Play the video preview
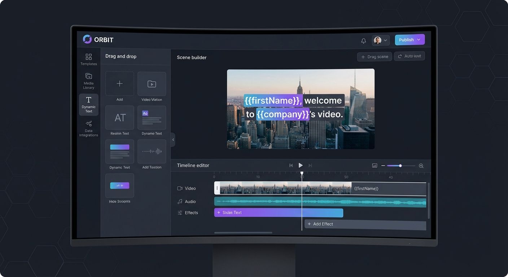The width and height of the screenshot is (508, 277). (301, 165)
